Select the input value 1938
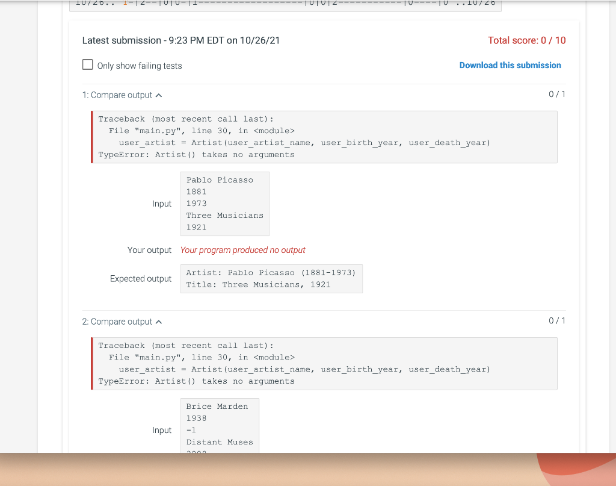This screenshot has width=616, height=486. point(196,418)
